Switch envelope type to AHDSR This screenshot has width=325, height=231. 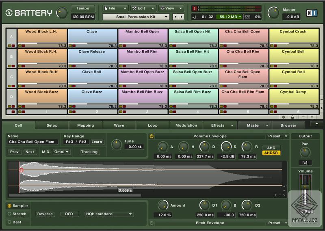point(271,153)
